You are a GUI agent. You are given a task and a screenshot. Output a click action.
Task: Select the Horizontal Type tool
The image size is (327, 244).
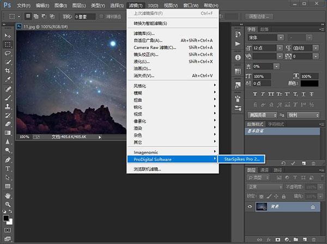[8, 168]
